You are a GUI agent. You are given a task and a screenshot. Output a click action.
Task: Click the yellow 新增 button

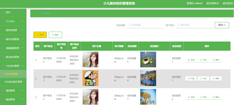point(40,35)
